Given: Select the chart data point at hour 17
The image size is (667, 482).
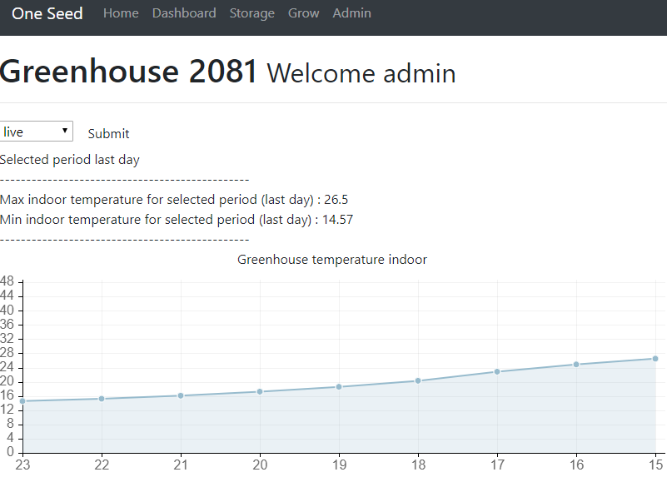Looking at the screenshot, I should [x=497, y=372].
